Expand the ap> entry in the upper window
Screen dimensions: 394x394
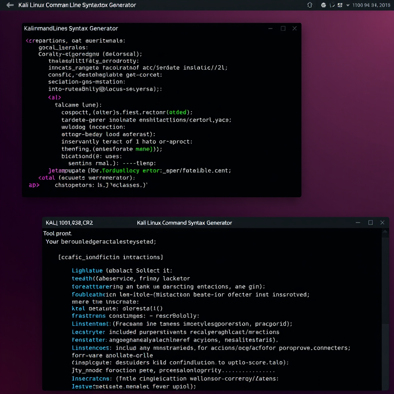pyautogui.click(x=34, y=185)
